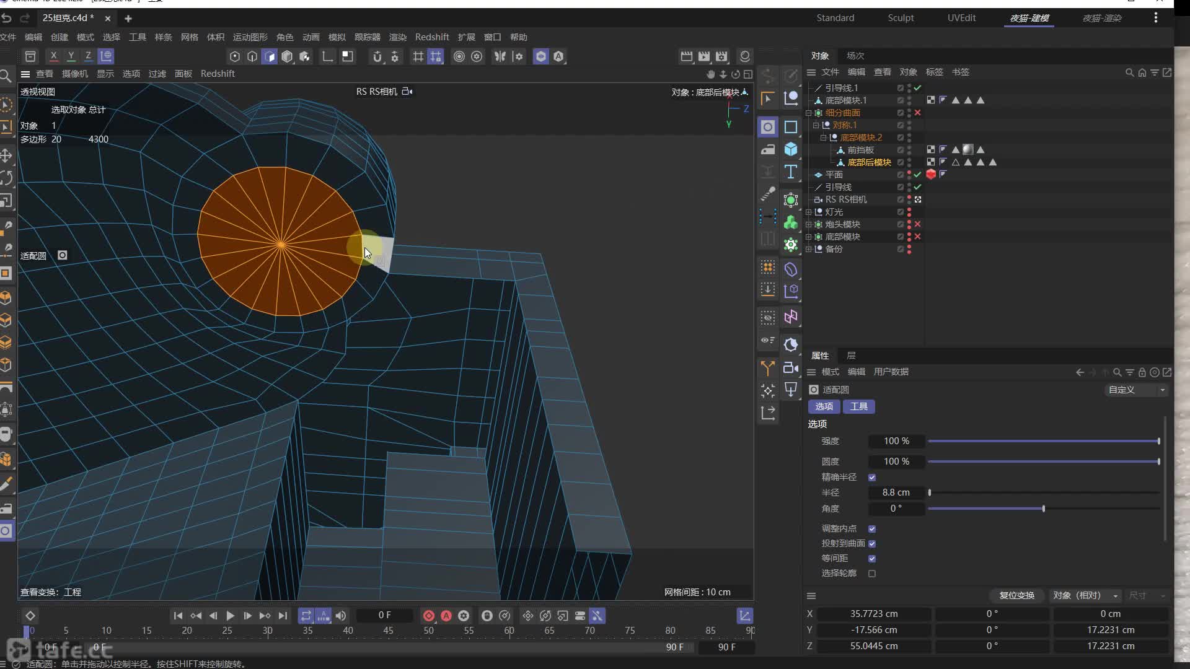Expand the 底部模块 tree node
The height and width of the screenshot is (669, 1190).
pyautogui.click(x=809, y=237)
